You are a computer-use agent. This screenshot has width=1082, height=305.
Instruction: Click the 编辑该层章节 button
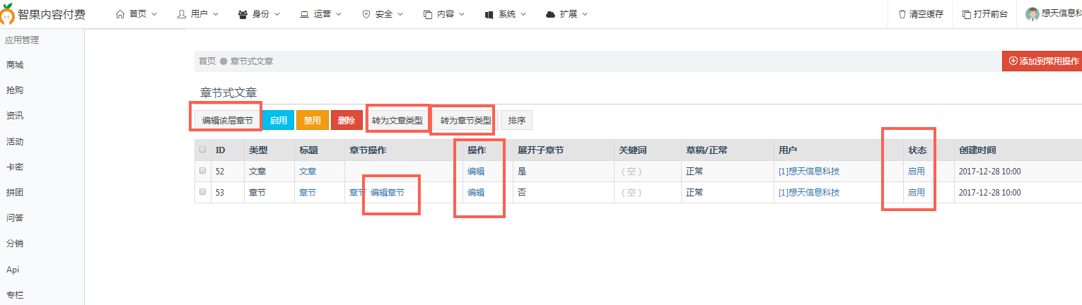click(227, 120)
